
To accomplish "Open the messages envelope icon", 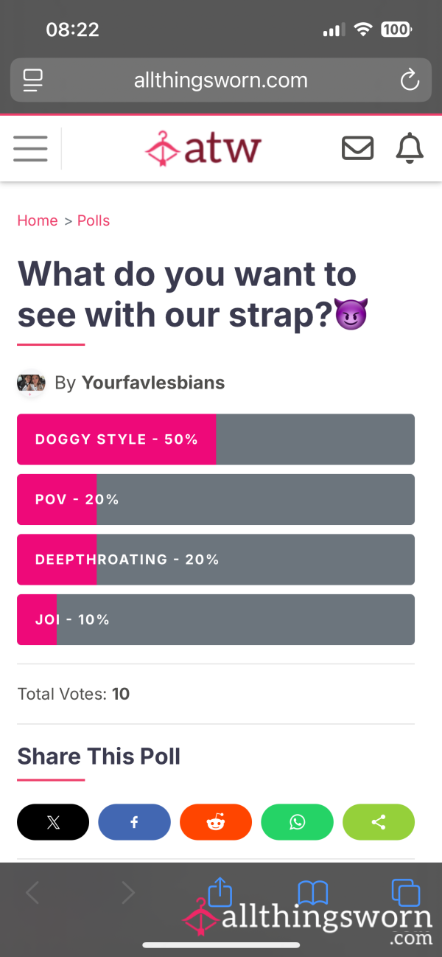I will [358, 148].
